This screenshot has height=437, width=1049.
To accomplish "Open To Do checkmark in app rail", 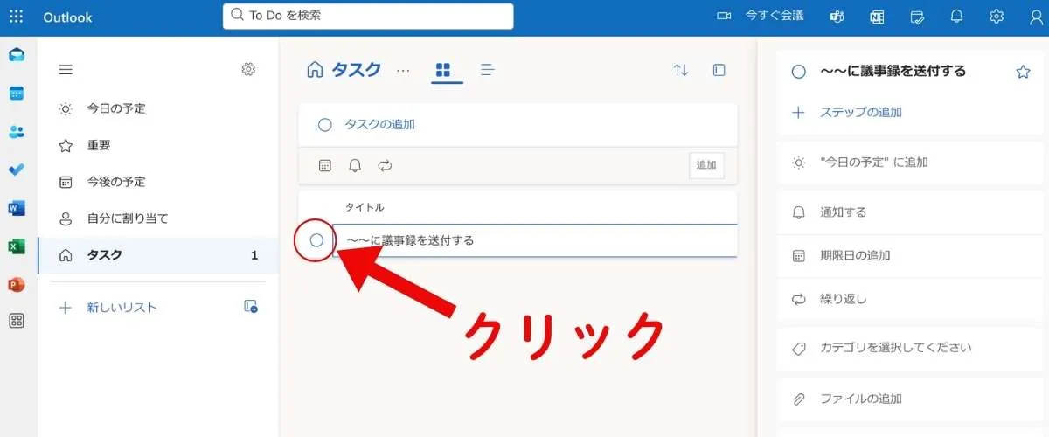I will click(17, 170).
